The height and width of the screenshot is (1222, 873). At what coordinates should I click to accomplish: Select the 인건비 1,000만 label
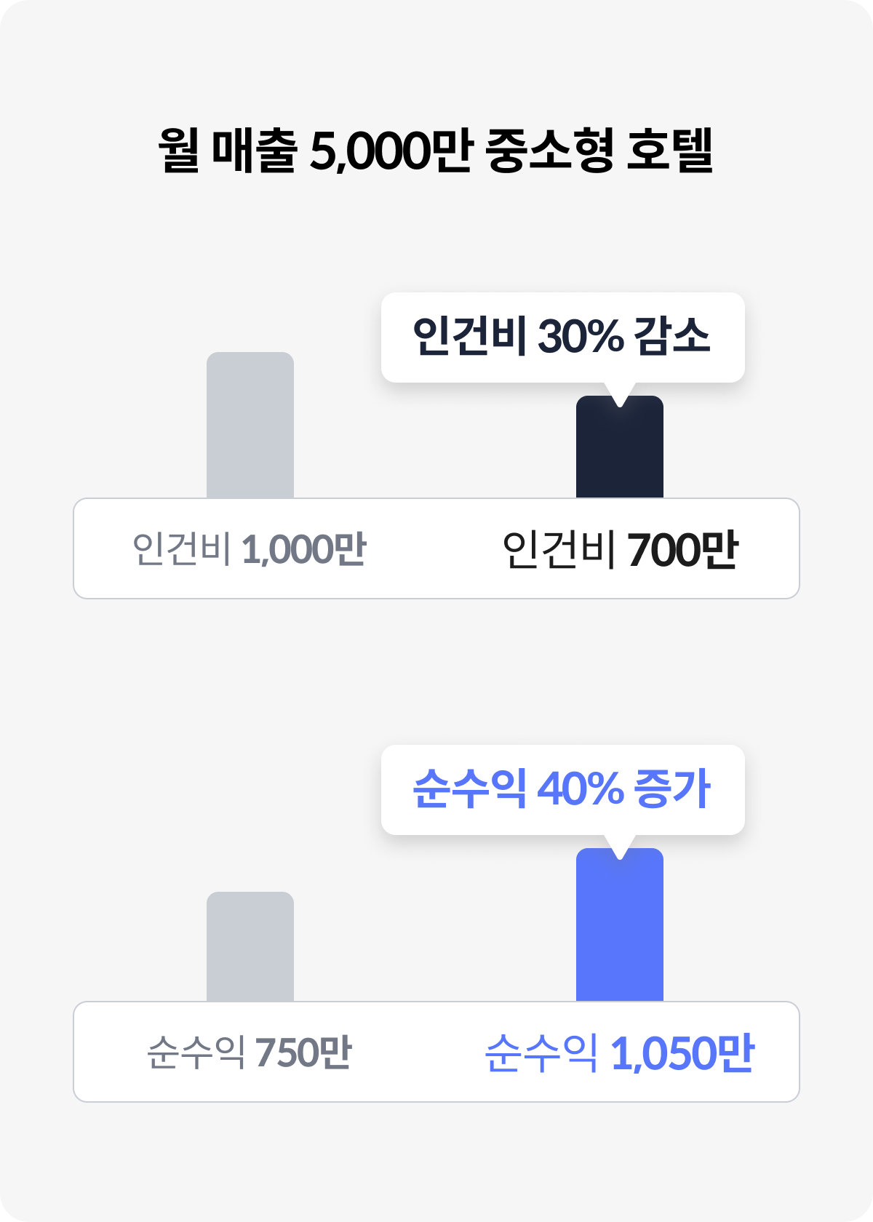tap(250, 549)
